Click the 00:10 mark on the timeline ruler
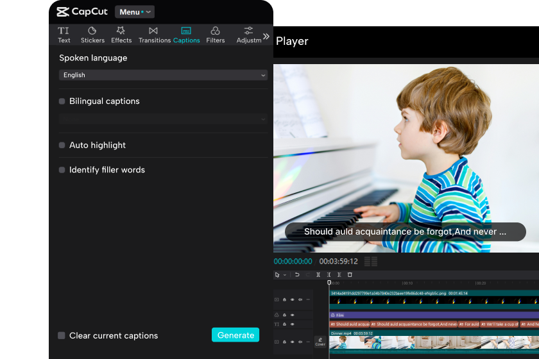The width and height of the screenshot is (539, 359). coord(407,283)
